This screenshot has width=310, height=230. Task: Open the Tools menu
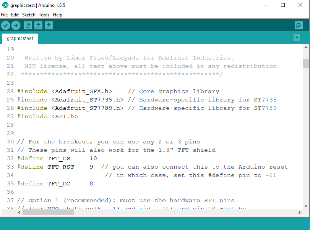coord(44,15)
